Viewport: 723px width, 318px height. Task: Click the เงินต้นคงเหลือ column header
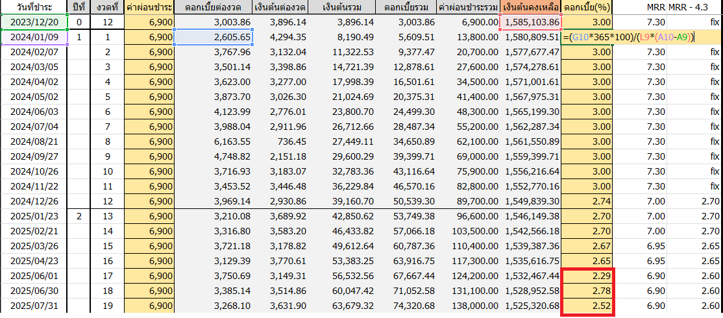point(530,7)
